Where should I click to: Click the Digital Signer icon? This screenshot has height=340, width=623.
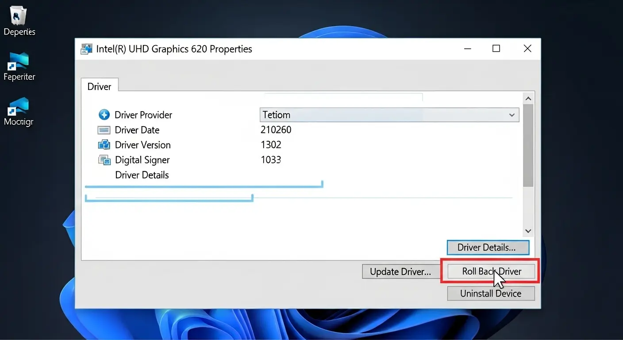pos(104,160)
